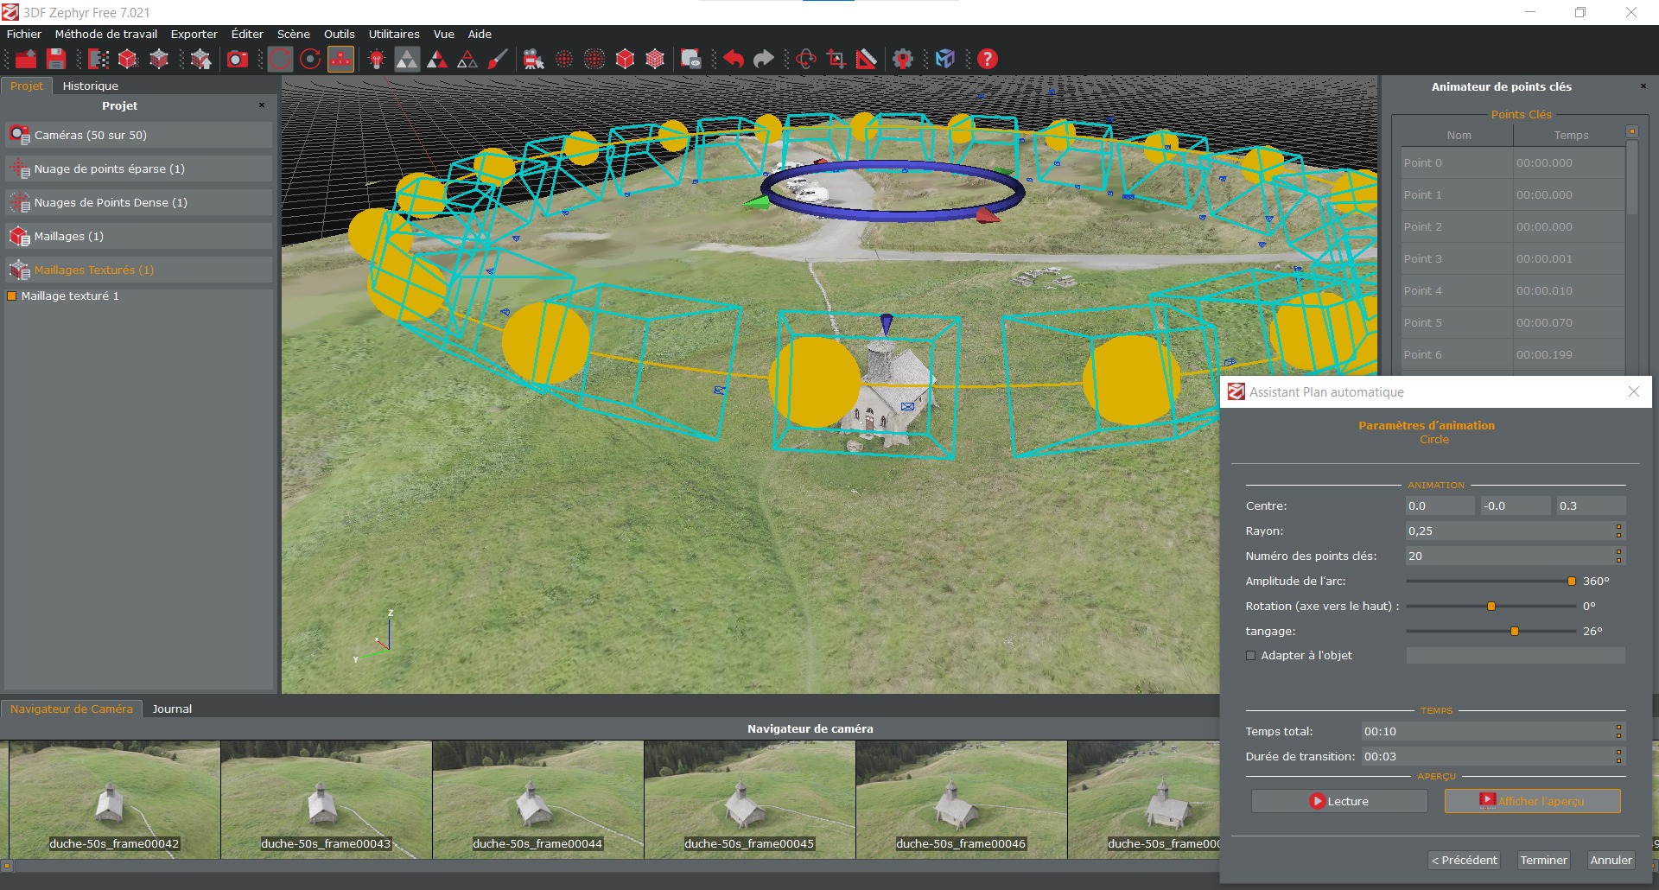1659x890 pixels.
Task: Click the paintbrush tool icon
Action: click(x=498, y=59)
